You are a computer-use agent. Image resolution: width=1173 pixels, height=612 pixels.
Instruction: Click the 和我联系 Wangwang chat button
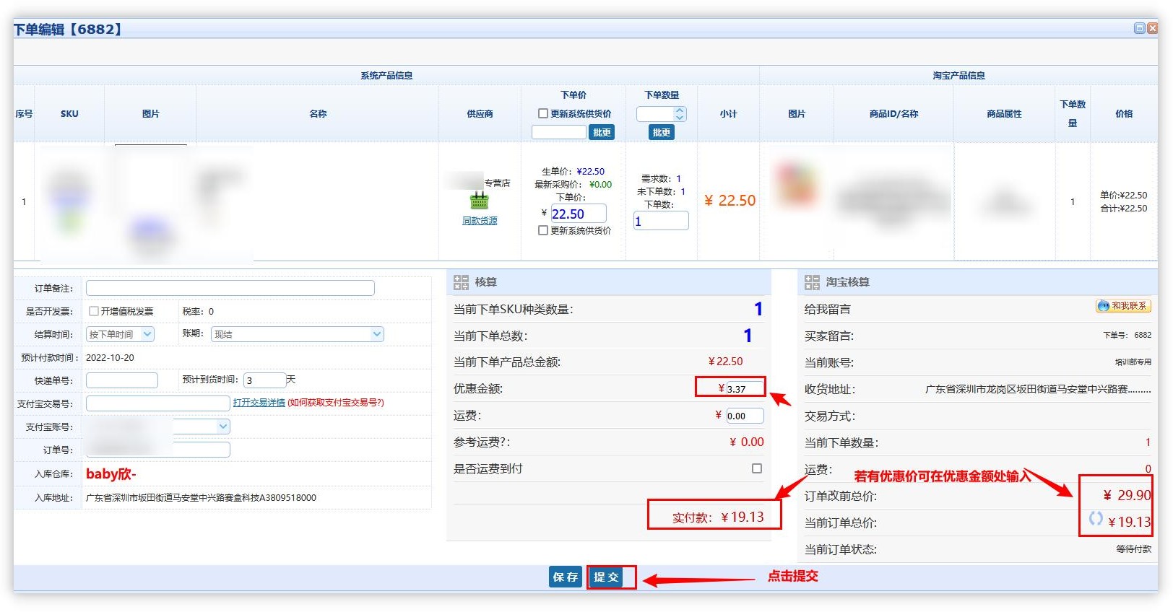1122,306
